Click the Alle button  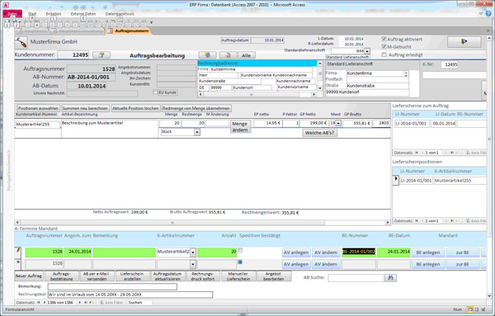coord(246,55)
